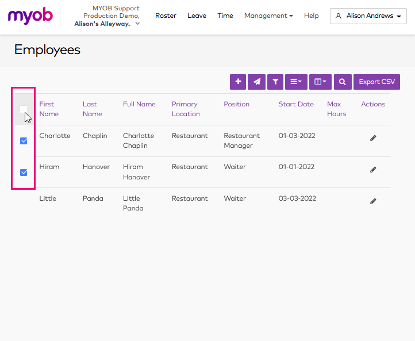The image size is (415, 341).
Task: Sort by Start Date column header
Action: pyautogui.click(x=296, y=104)
